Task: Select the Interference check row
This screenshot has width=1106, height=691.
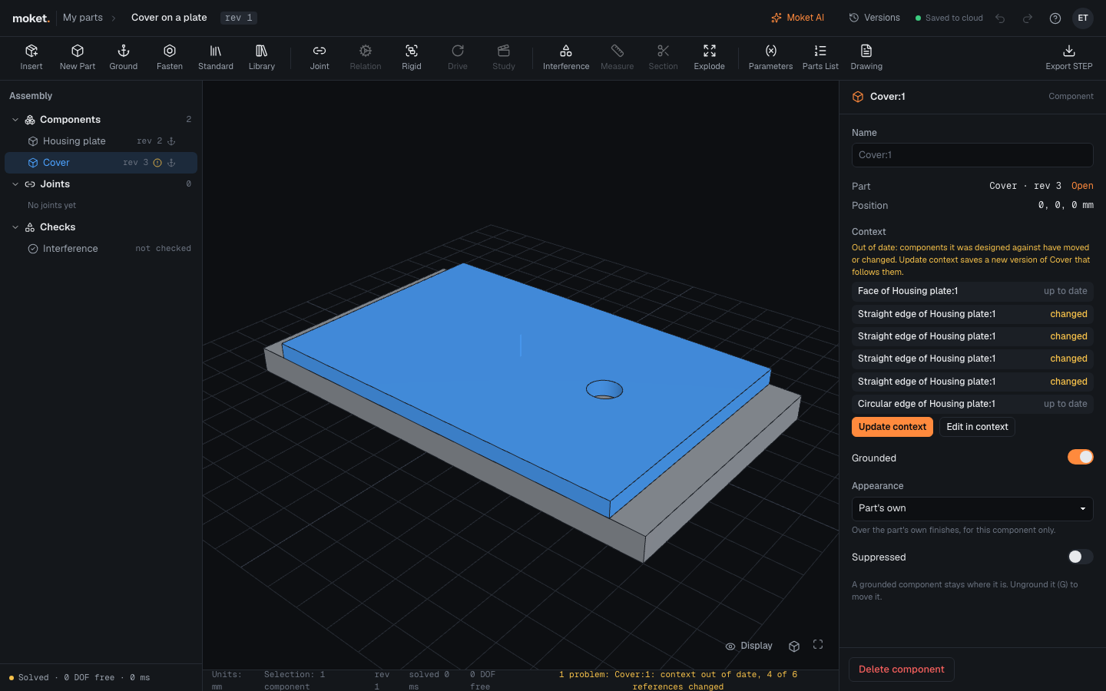Action: point(101,249)
